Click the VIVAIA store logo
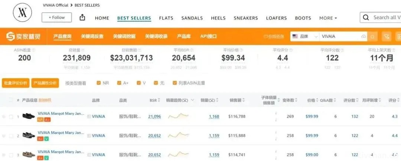 click(23, 12)
